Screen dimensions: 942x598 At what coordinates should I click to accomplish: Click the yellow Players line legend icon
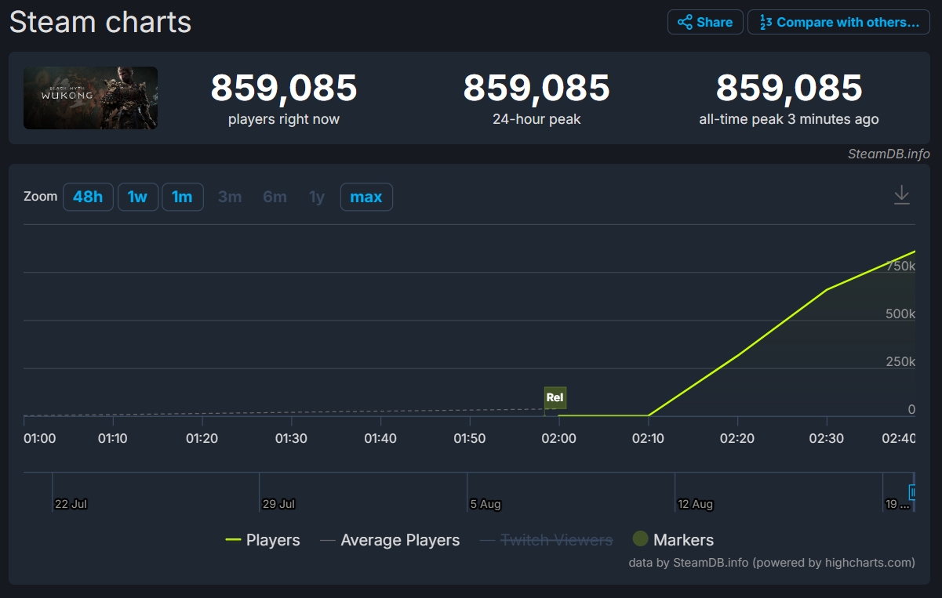pos(233,540)
